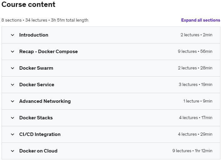Select Recap - Docker Compose section heading
Screen dimensions: 221x160
(48, 52)
